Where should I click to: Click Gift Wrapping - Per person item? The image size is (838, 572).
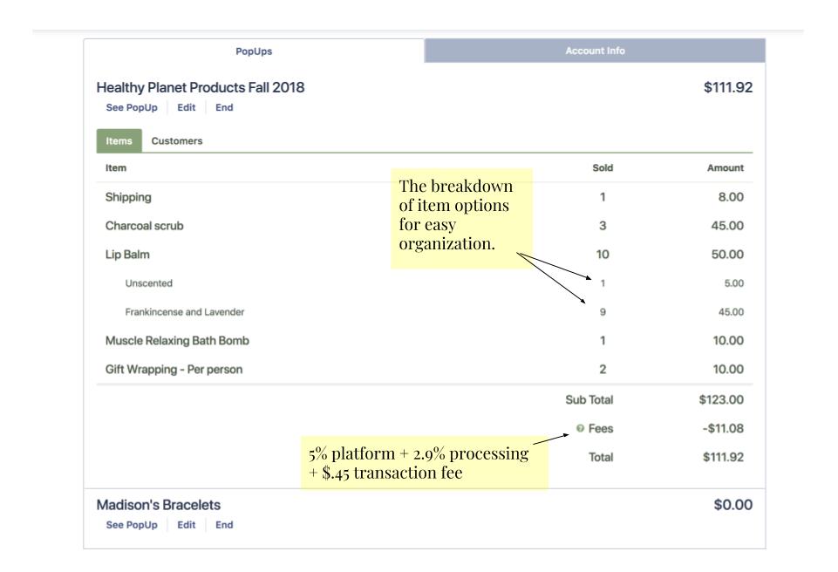coord(174,370)
